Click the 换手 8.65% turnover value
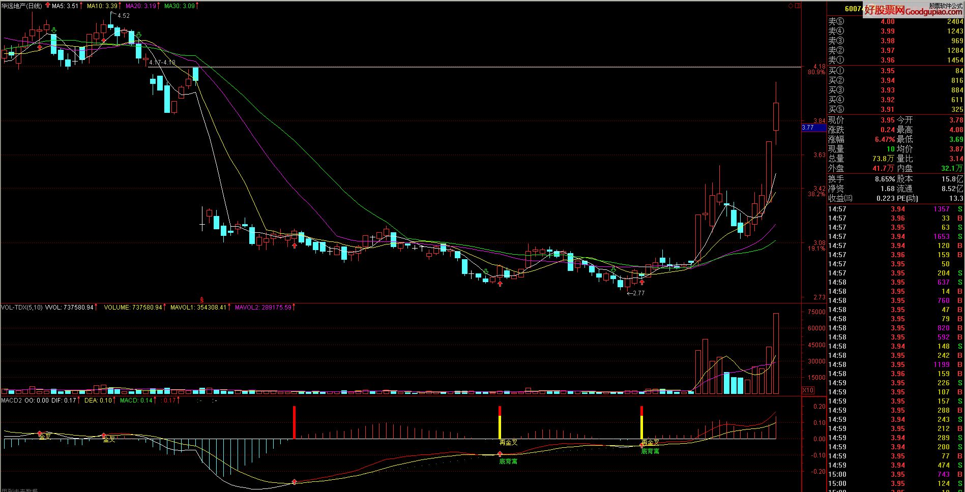 [x=885, y=179]
